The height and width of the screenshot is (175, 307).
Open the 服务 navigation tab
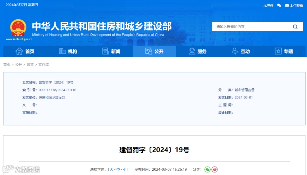[x=198, y=51]
